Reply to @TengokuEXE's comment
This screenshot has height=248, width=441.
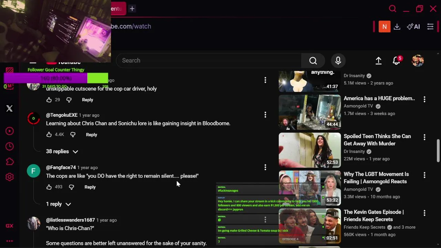(x=91, y=135)
